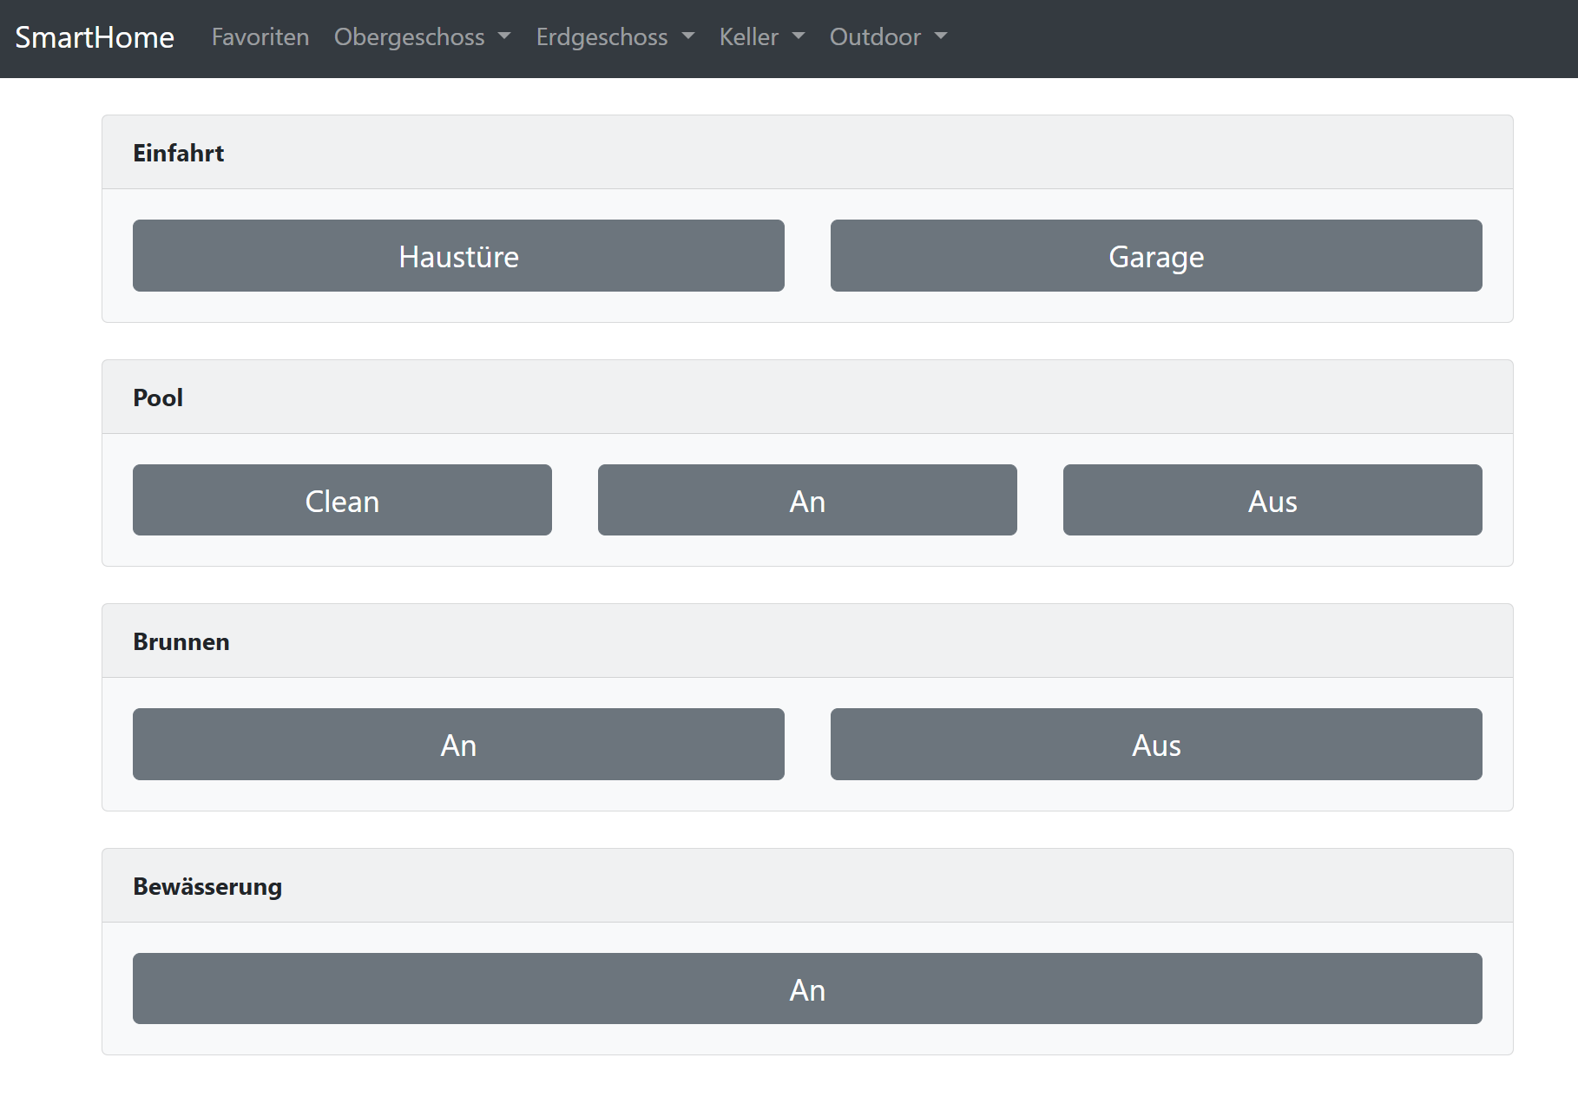Go to the SmartHome home link

click(x=95, y=37)
